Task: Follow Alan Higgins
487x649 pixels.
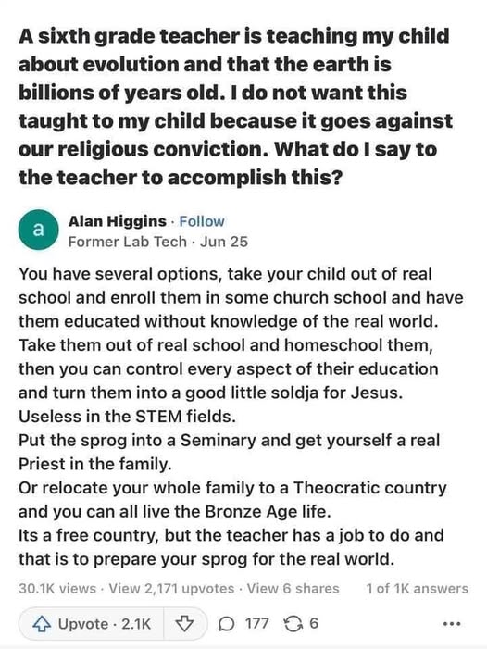Action: (202, 221)
